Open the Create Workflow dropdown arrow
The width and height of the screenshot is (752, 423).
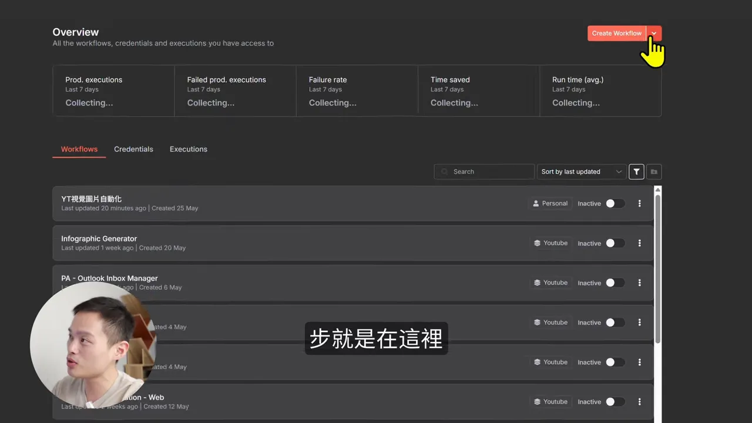[654, 33]
